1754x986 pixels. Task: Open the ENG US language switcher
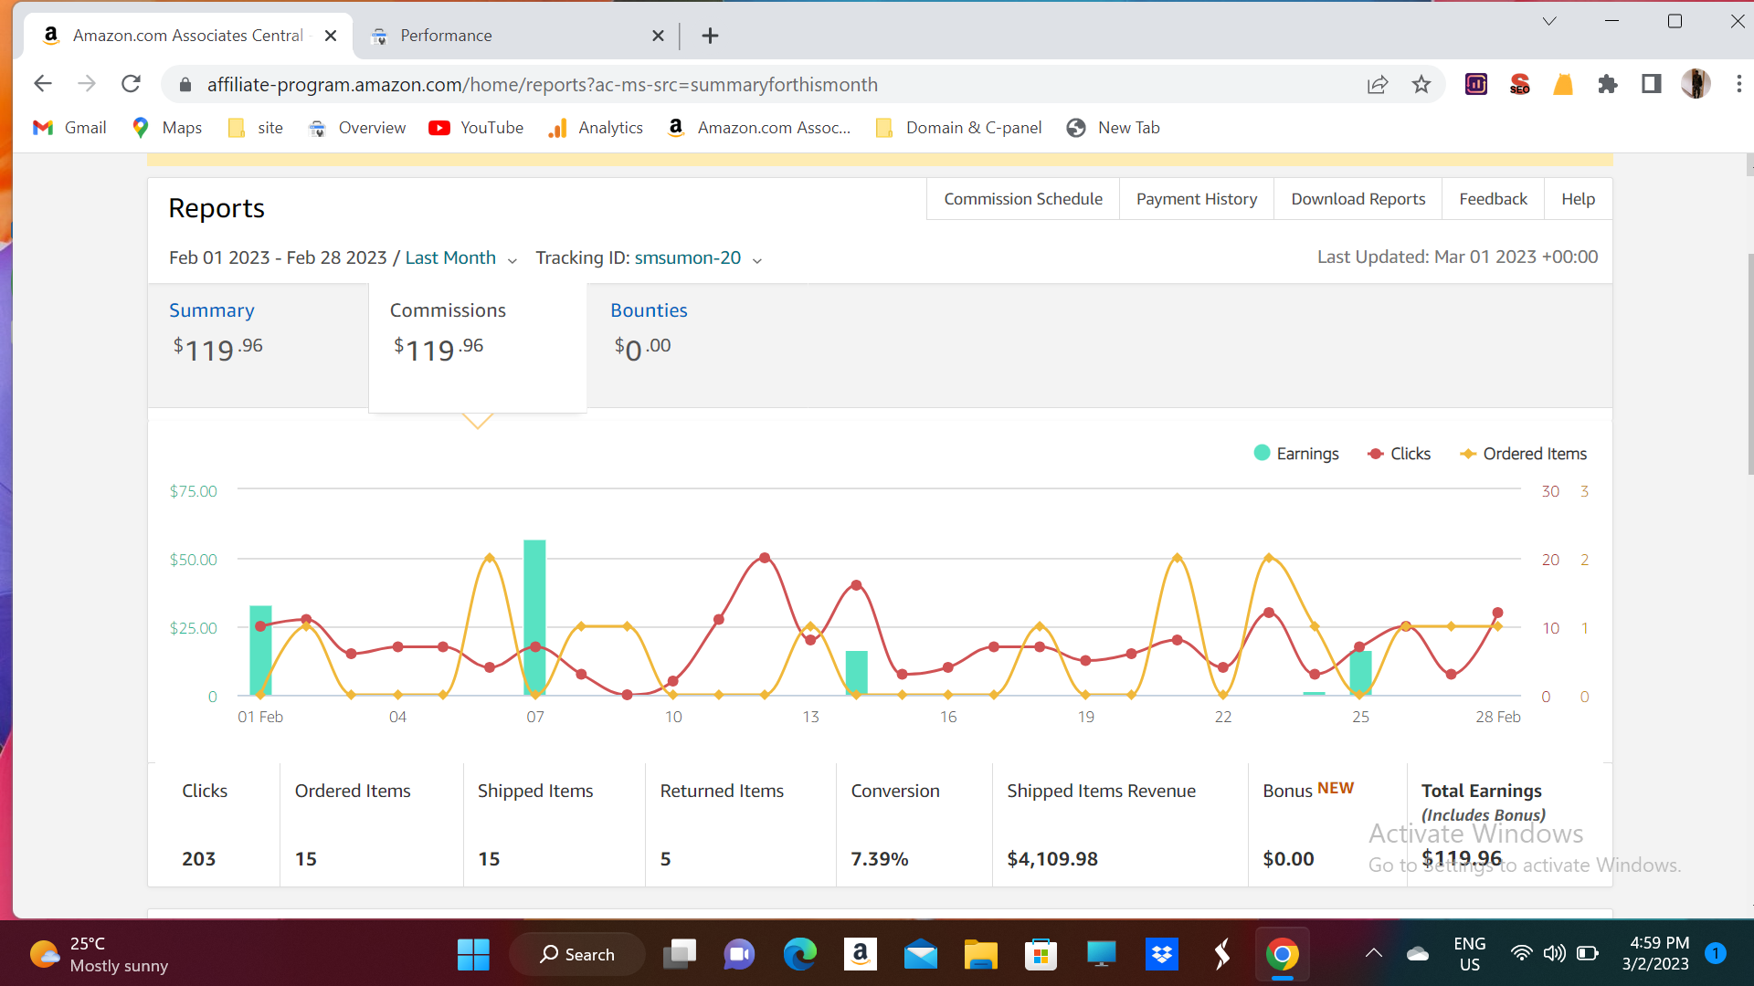click(1469, 954)
